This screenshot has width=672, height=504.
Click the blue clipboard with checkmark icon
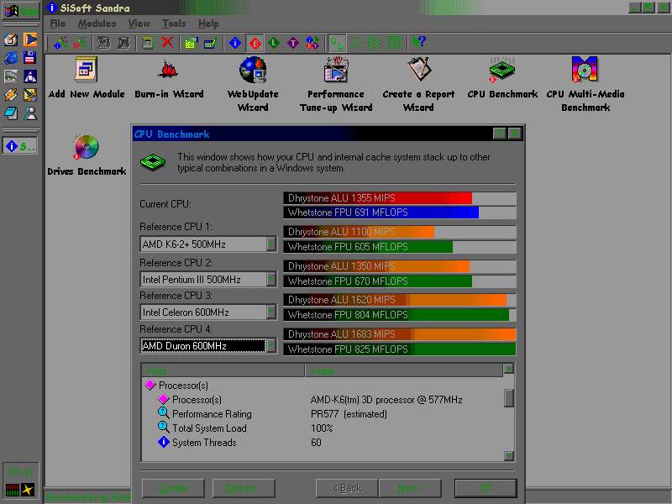coord(211,43)
